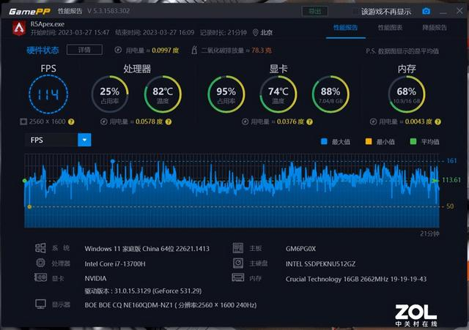
Task: Click the FPS 114 circular gauge
Action: click(48, 94)
